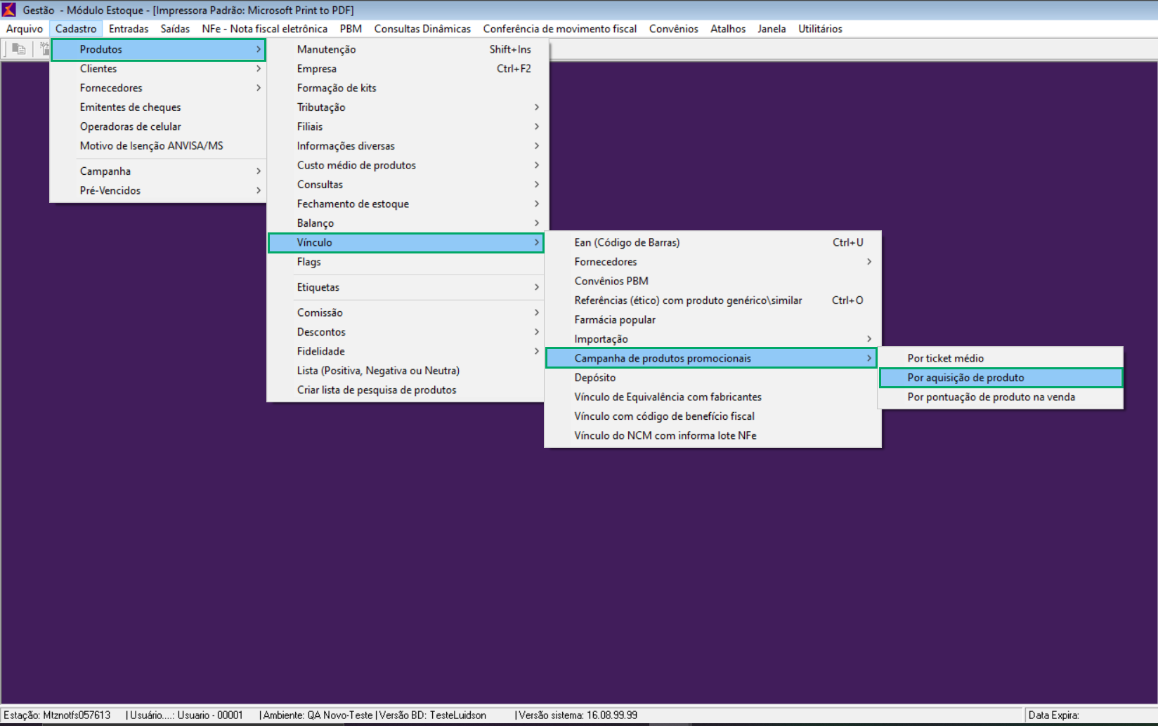Select Manutenção in Produtos submenu
This screenshot has height=726, width=1158.
pyautogui.click(x=406, y=49)
